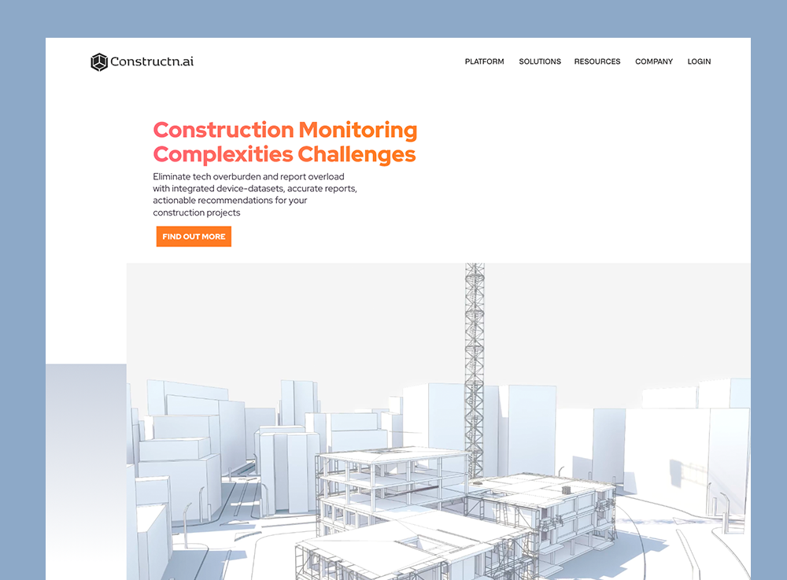Viewport: 787px width, 580px height.
Task: Click the rooftop unit on the right building
Action: click(x=566, y=489)
